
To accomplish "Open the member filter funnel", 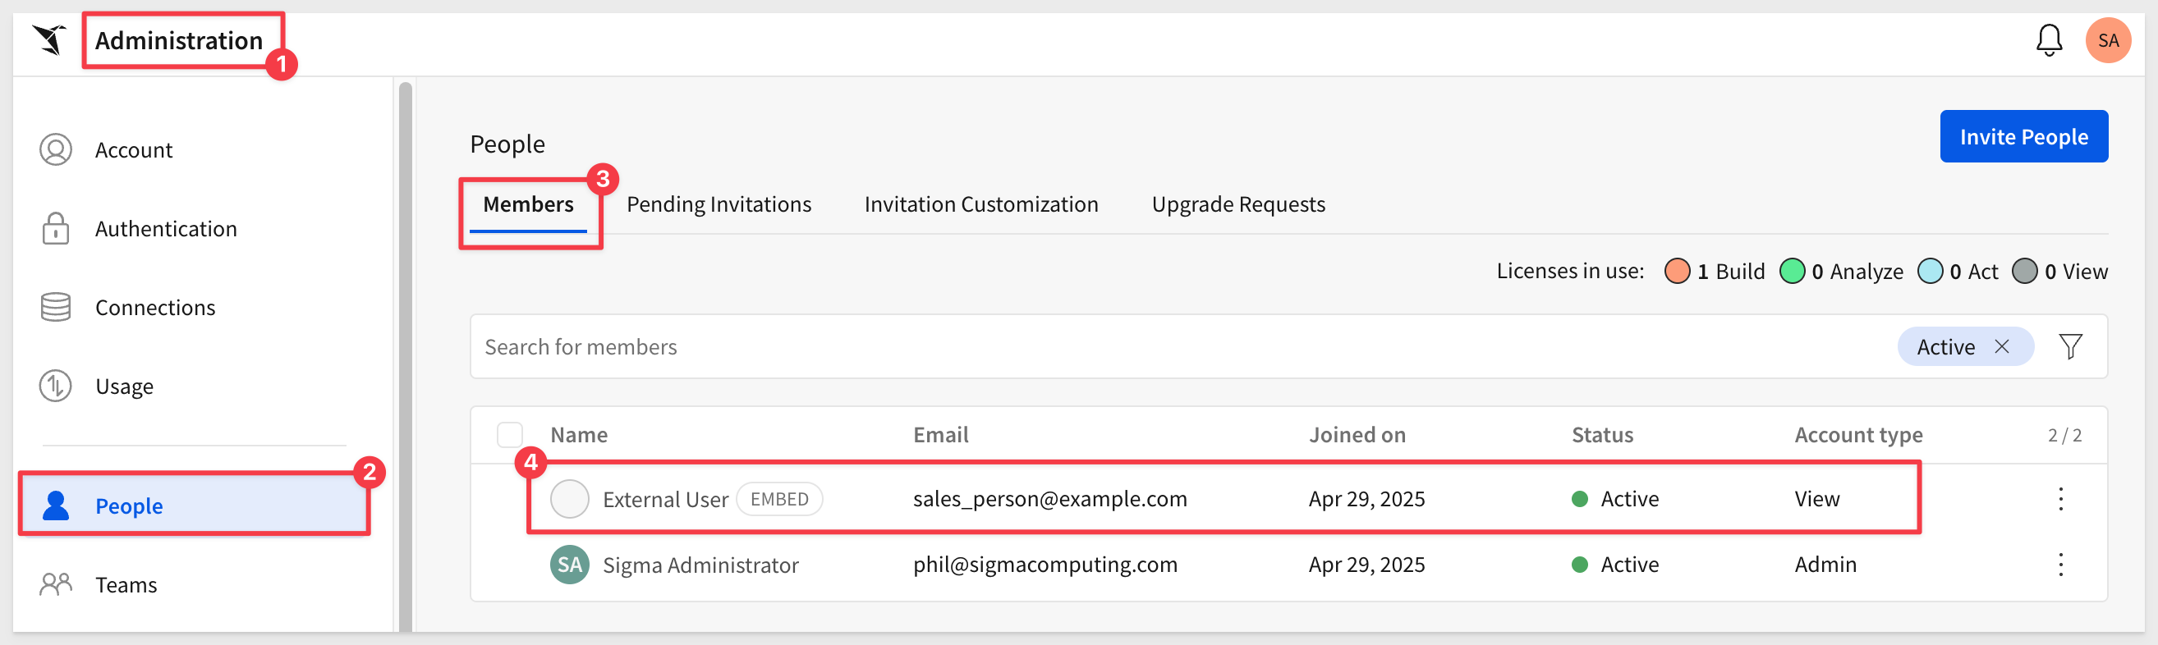I will tap(2070, 347).
